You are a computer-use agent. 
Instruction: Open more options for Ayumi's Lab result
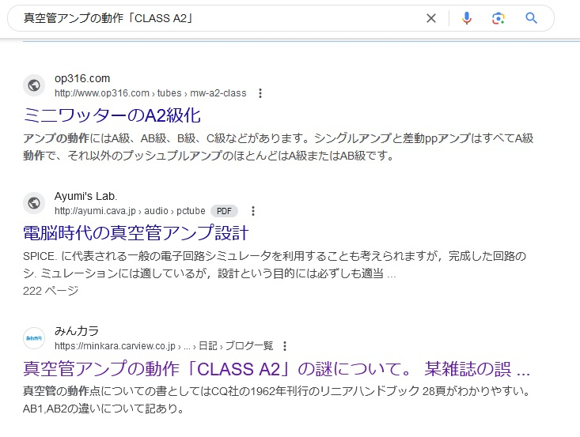pos(253,211)
